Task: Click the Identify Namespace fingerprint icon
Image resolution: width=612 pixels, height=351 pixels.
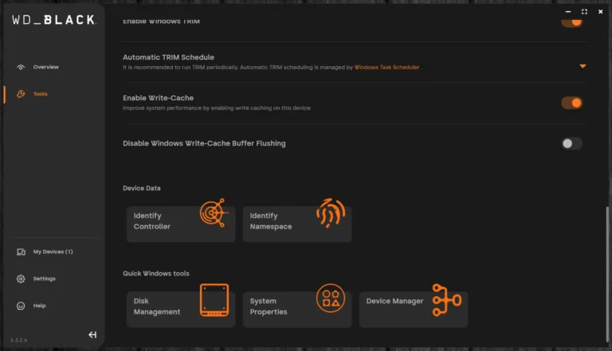Action: point(329,213)
